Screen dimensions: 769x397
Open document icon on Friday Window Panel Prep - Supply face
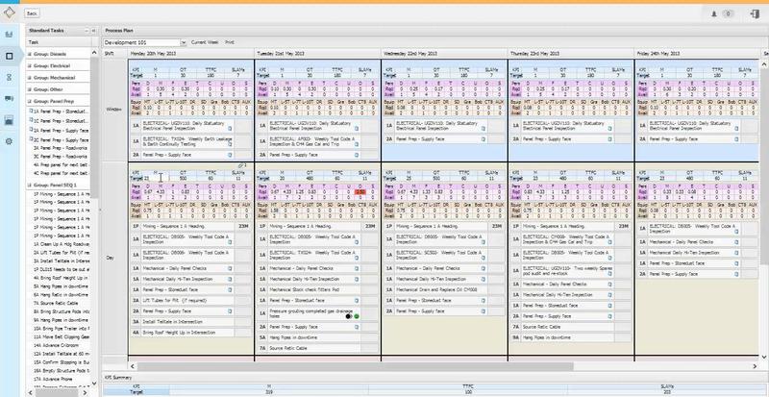(x=736, y=139)
